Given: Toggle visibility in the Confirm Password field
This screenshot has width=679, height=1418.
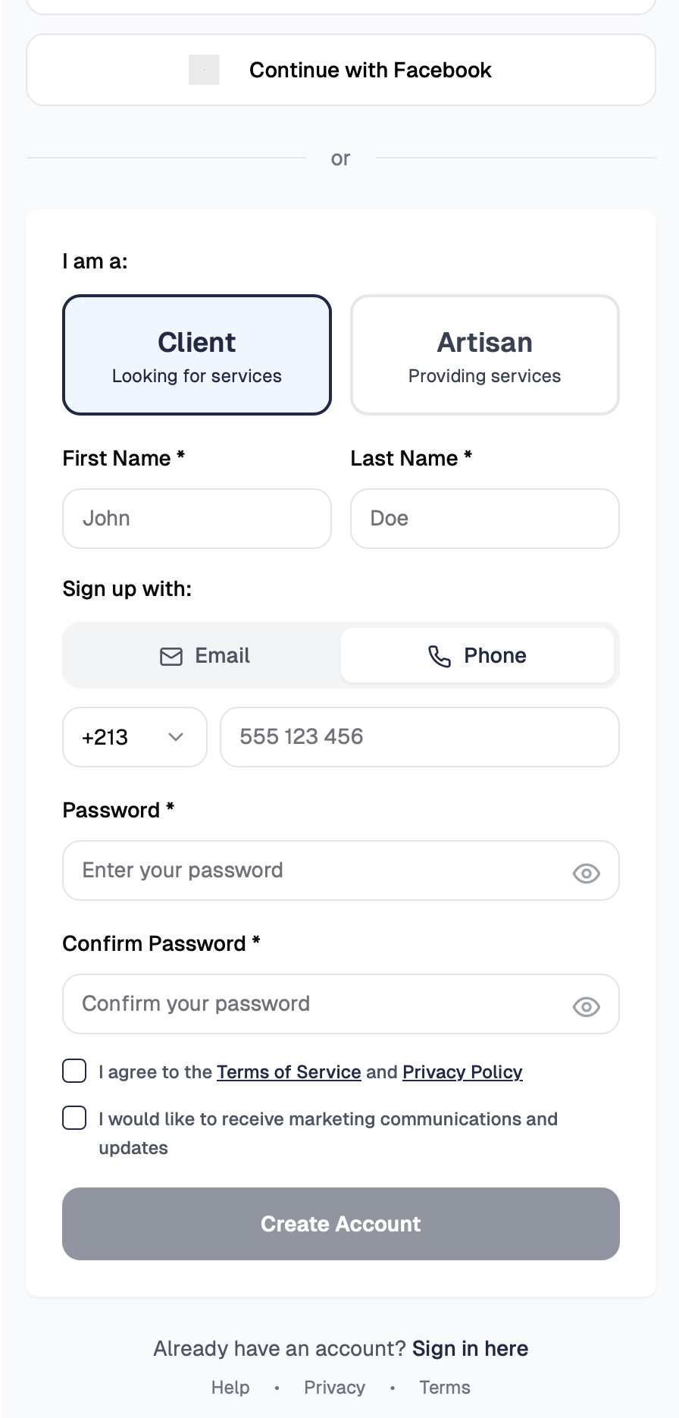Looking at the screenshot, I should (587, 1007).
